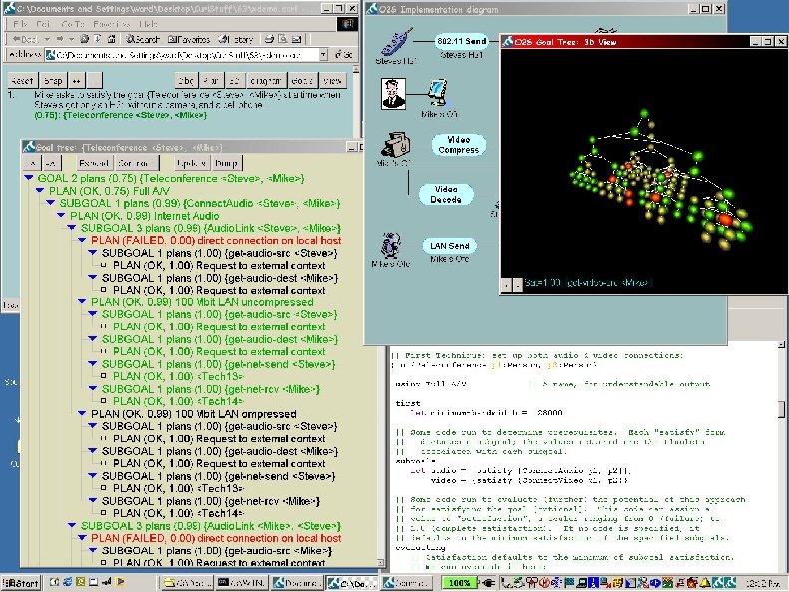Viewport: 789px width, 592px height.
Task: Click the ++ button in the demo page
Action: point(76,81)
